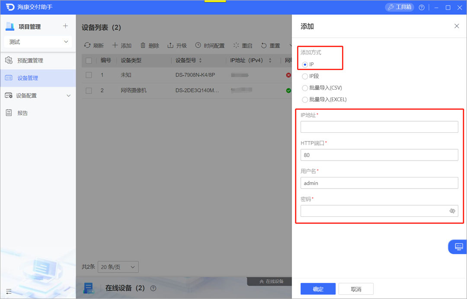Select 批量导入(CSV) radio button
The height and width of the screenshot is (299, 467).
coord(305,88)
